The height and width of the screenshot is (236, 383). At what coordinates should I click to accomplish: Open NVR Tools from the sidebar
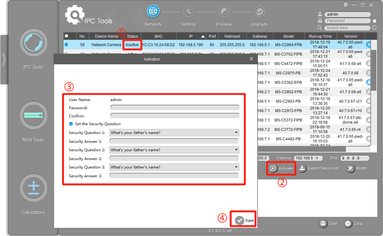[x=33, y=115]
